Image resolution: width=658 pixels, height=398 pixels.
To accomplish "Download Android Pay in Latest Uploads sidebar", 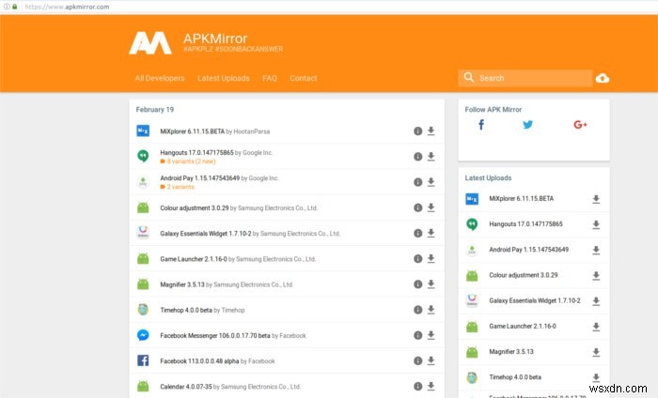I will pos(596,251).
